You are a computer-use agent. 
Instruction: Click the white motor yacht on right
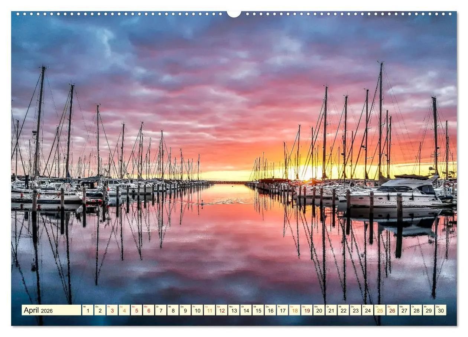[x=401, y=193]
